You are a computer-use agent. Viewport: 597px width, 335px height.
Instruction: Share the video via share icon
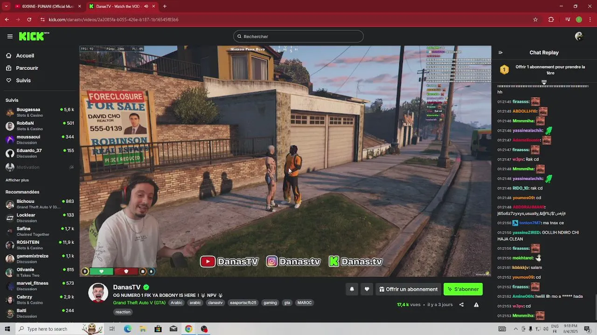[x=461, y=305]
